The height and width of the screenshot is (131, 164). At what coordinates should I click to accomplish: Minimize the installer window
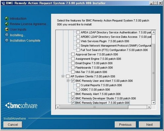(x=151, y=3)
